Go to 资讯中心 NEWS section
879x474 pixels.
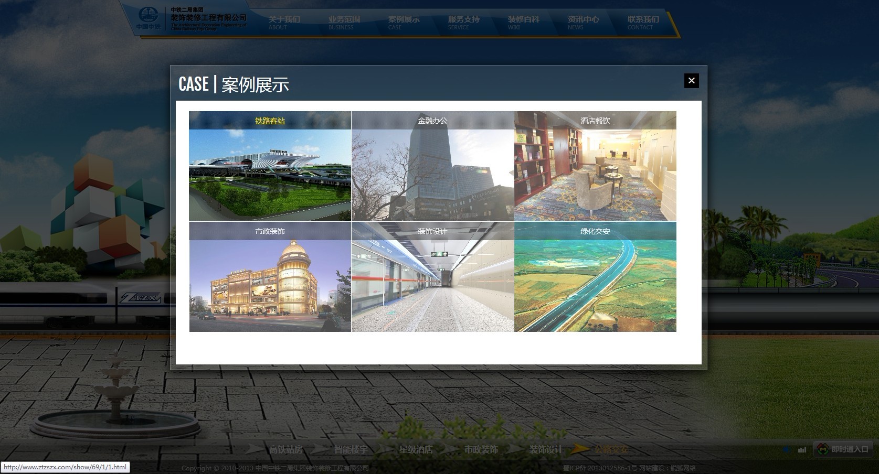point(583,23)
